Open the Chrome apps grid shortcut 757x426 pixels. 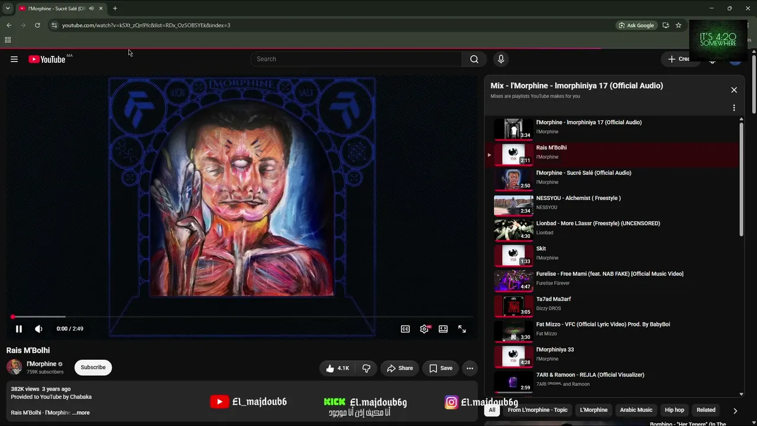[8, 40]
